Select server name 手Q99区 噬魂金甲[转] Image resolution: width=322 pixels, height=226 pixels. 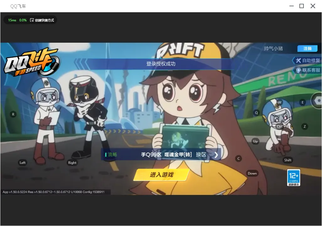click(x=166, y=154)
